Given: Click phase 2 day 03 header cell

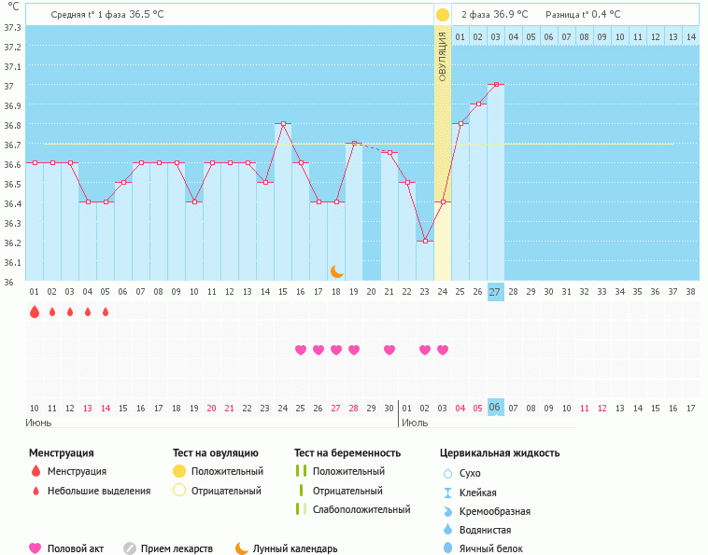Looking at the screenshot, I should click(x=495, y=36).
